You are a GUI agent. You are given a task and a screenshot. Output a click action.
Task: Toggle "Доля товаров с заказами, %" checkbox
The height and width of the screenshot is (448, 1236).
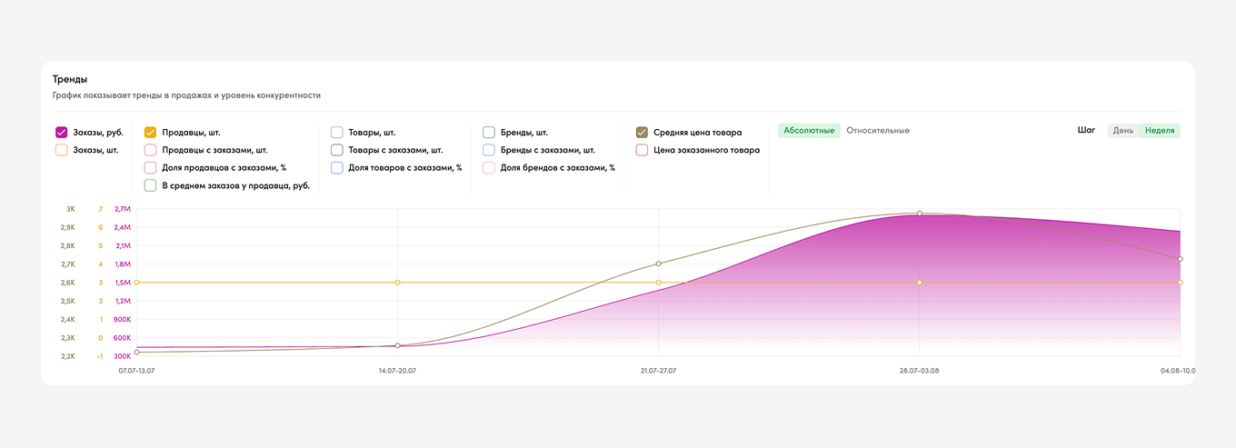[337, 167]
